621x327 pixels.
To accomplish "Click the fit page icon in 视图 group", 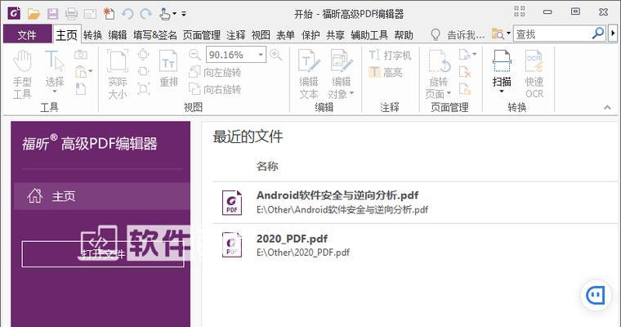I will [x=143, y=55].
